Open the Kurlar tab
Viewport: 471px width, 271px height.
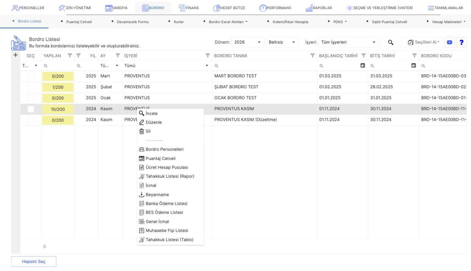(x=178, y=22)
